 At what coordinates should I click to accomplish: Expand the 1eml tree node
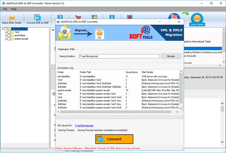pos(6,32)
